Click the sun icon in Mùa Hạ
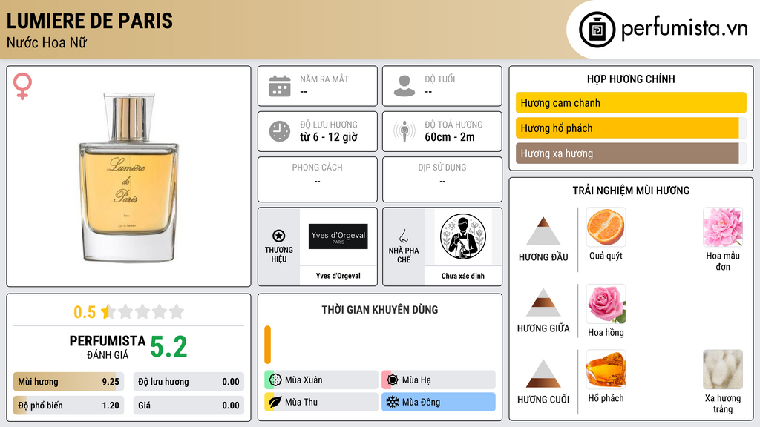760x427 pixels. point(393,380)
